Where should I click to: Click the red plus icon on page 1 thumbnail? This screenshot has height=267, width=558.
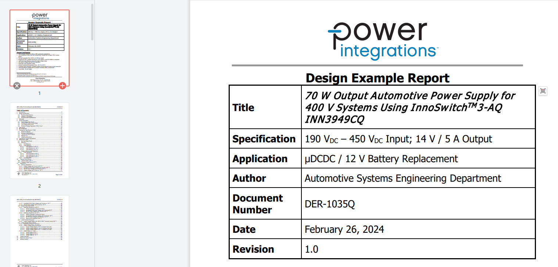(62, 86)
